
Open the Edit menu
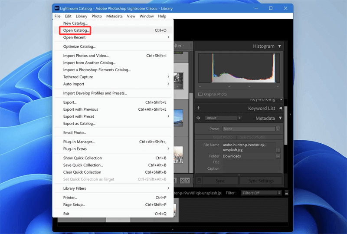point(68,16)
